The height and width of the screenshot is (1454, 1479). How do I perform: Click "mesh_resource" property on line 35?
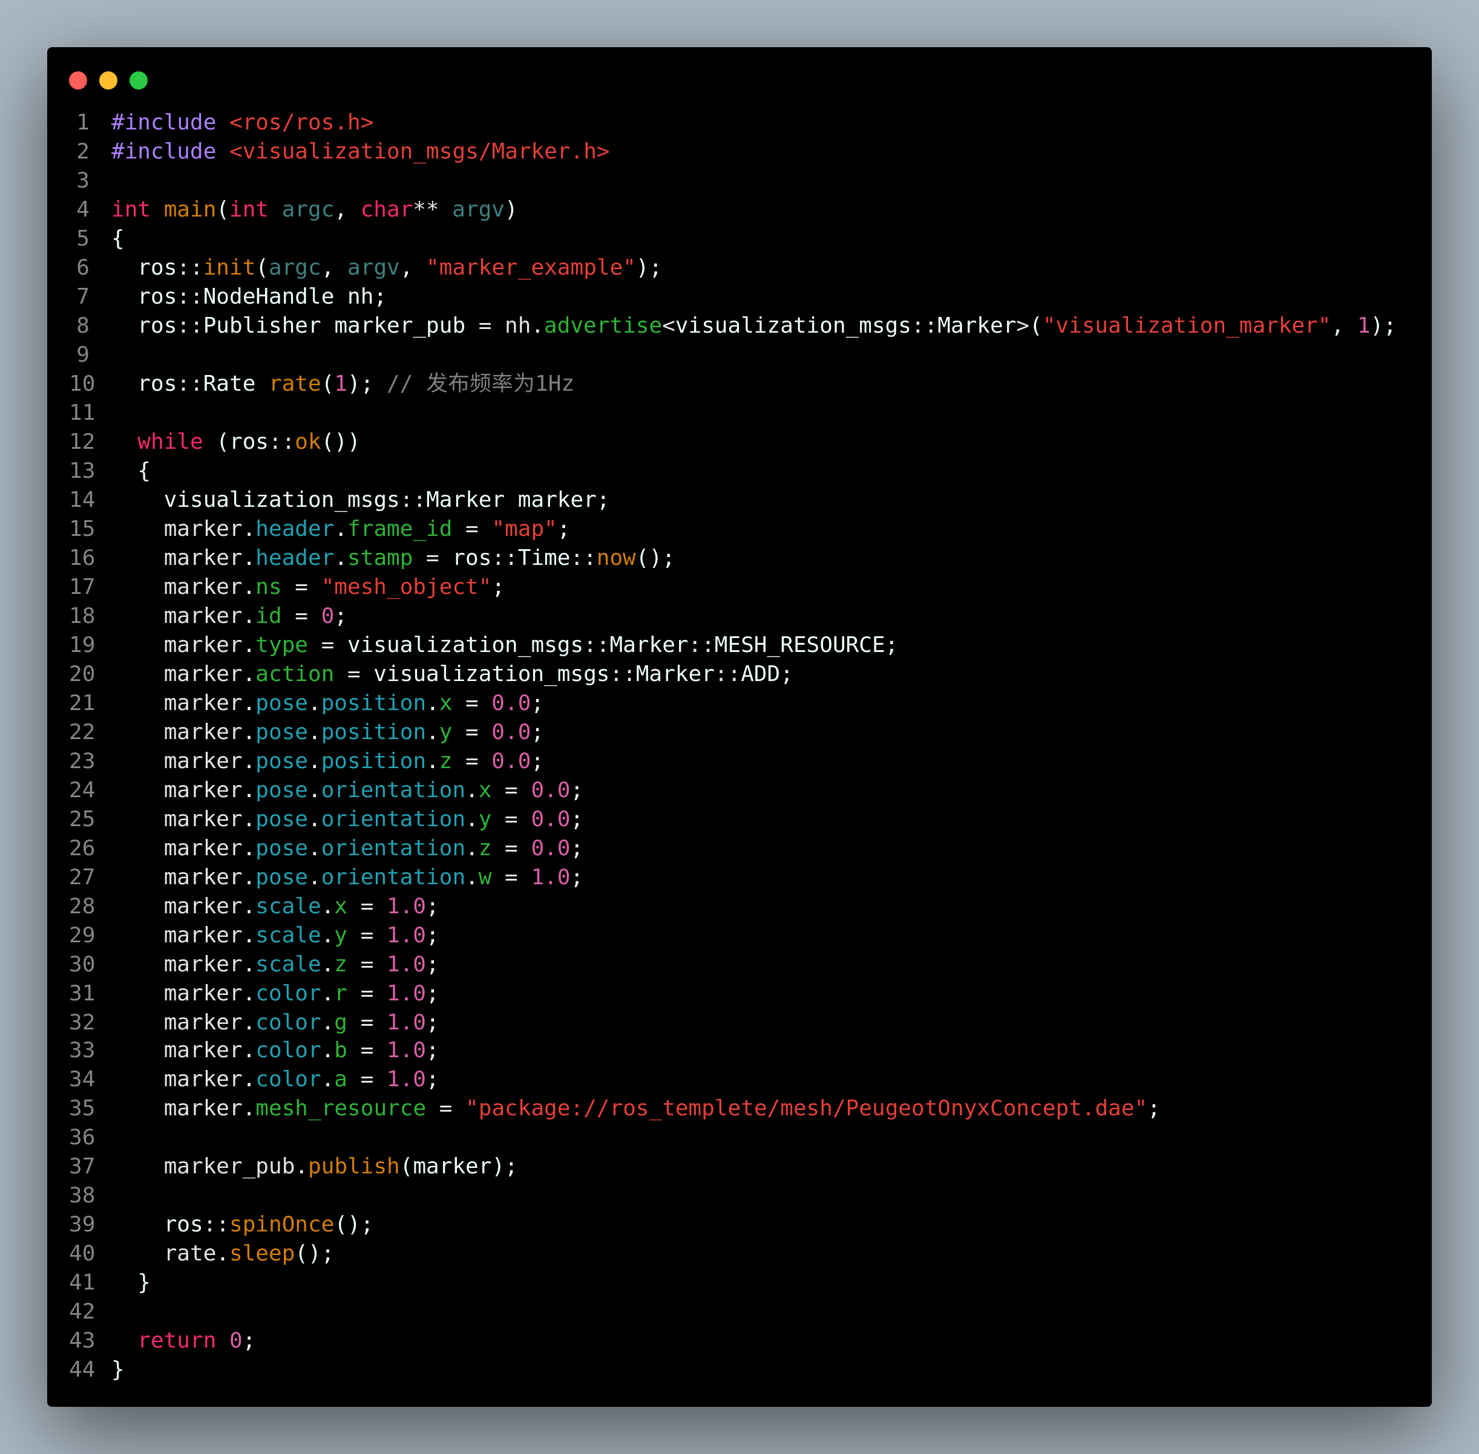tap(341, 1108)
